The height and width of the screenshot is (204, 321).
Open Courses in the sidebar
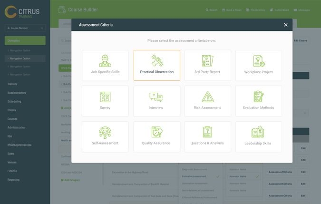[x=12, y=119]
